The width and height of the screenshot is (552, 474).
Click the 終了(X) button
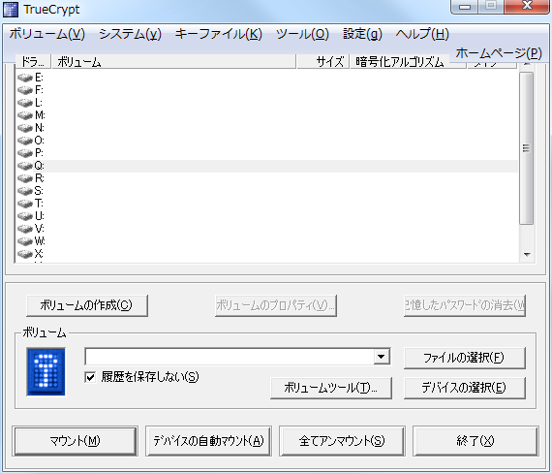coord(475,441)
